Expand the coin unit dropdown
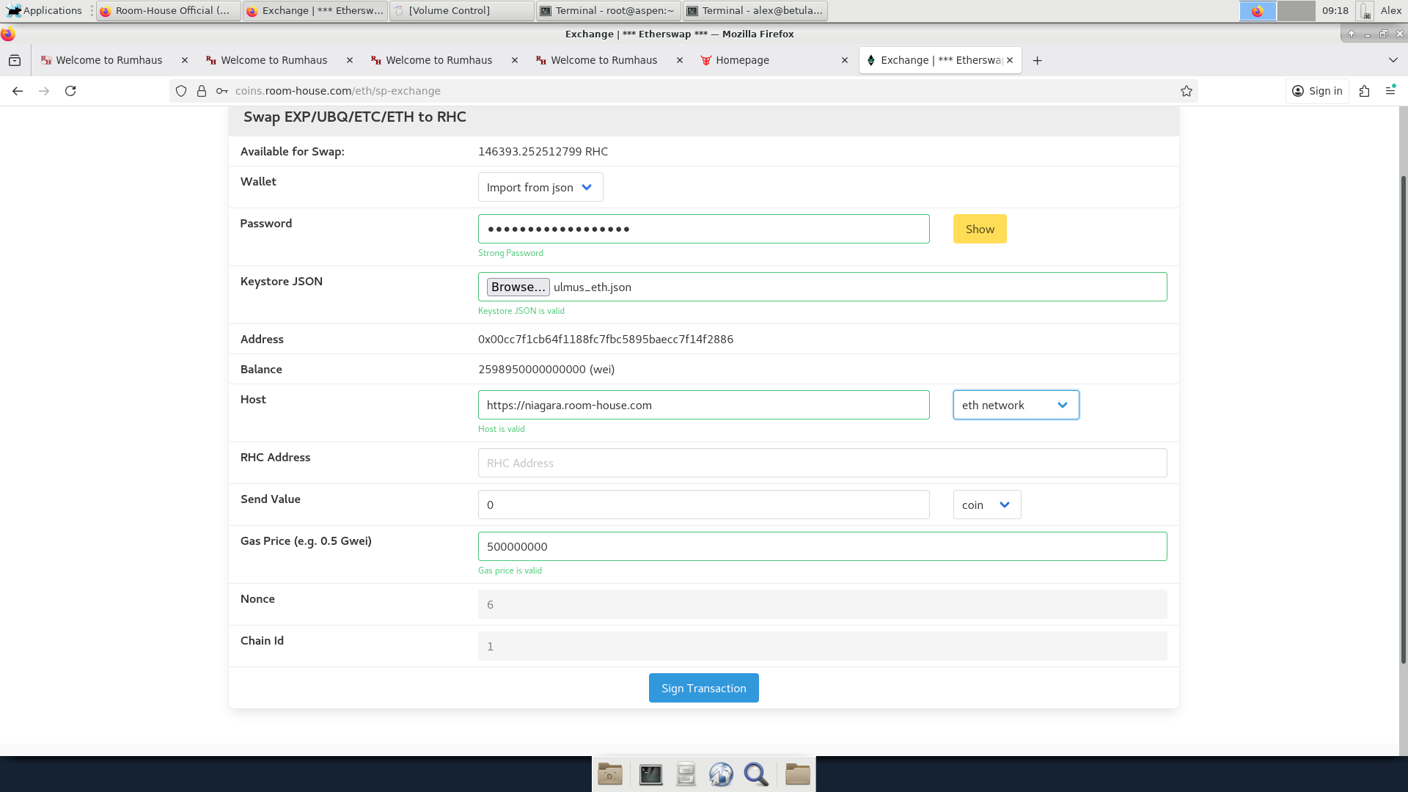The width and height of the screenshot is (1408, 792). 986,505
